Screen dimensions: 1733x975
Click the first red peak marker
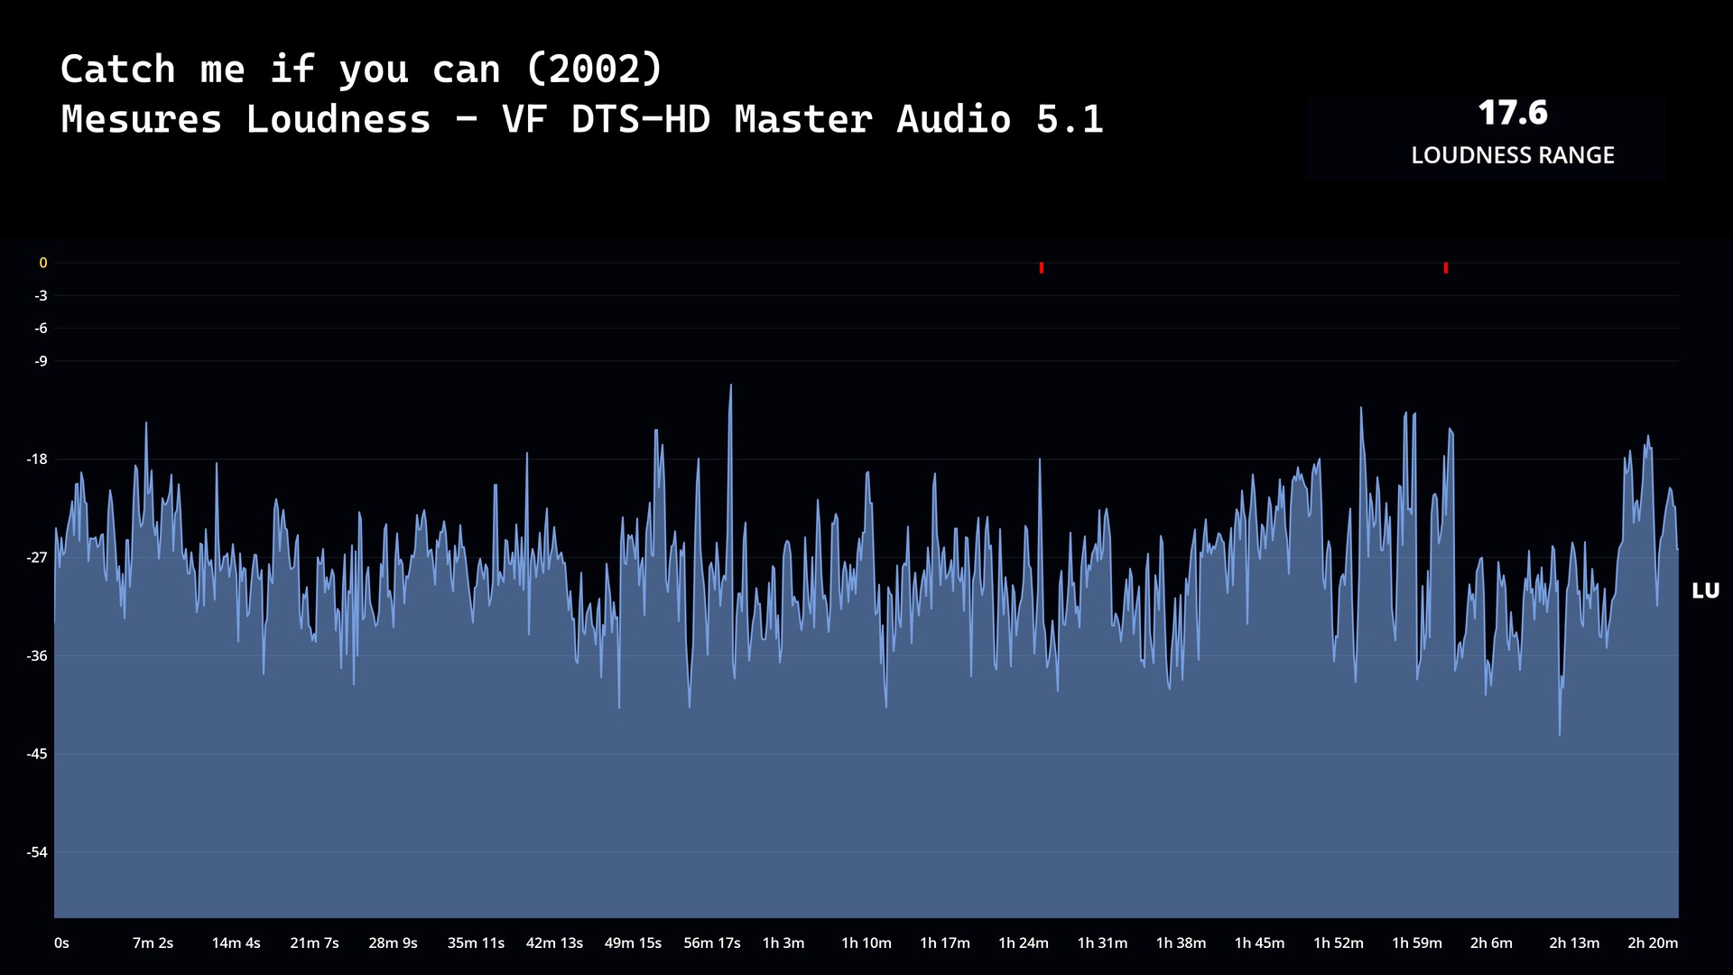[x=1042, y=268]
